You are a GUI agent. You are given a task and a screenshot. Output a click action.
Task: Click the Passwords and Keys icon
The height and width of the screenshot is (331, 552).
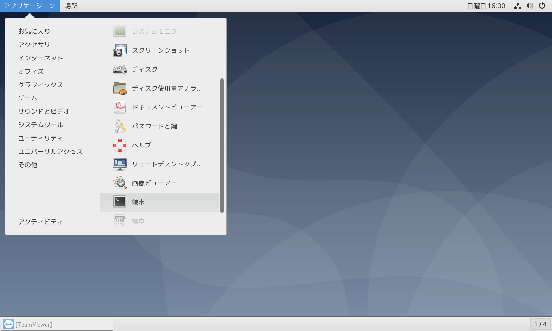(120, 126)
